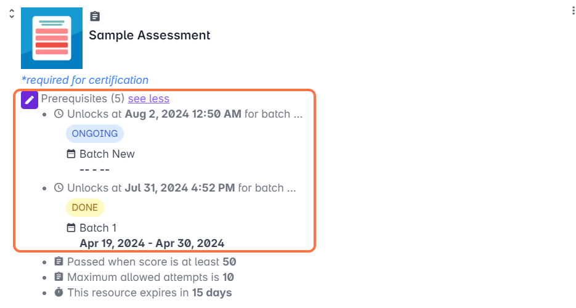Open the Sample Assessment title
Screen dimensions: 576x308
(x=150, y=35)
